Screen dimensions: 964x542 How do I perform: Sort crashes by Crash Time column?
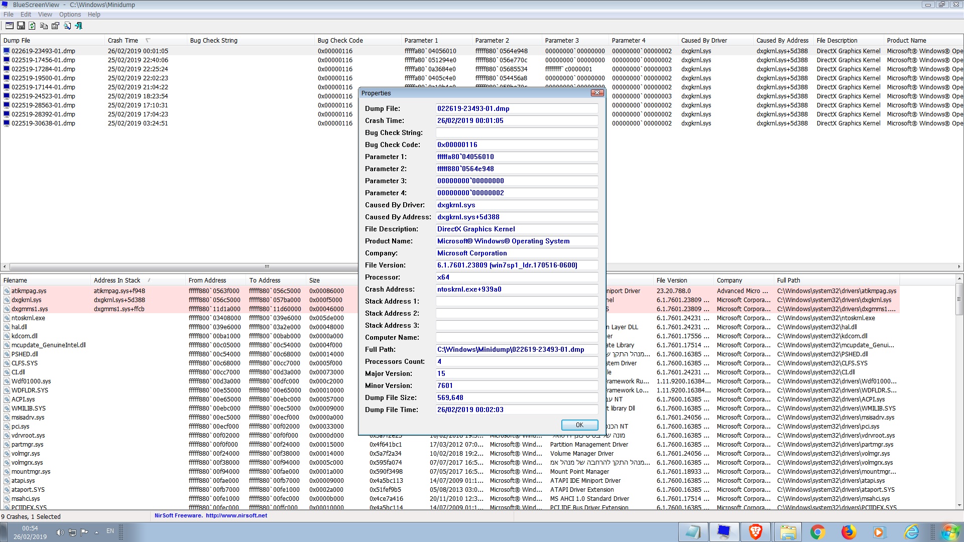tap(123, 41)
